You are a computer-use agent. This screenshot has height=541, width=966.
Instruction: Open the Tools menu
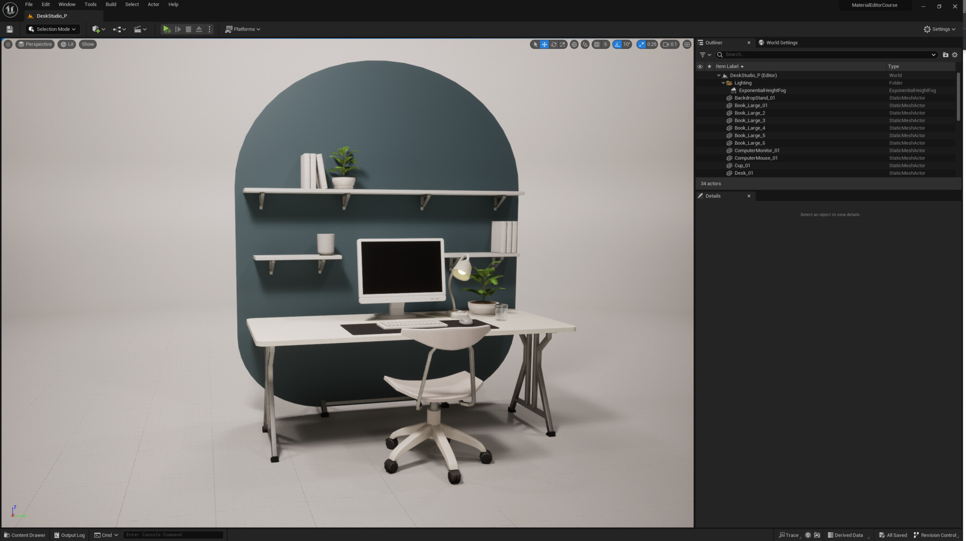(x=90, y=4)
